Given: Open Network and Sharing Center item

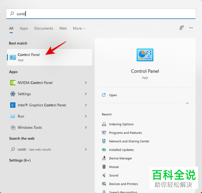Looking at the screenshot, I should [129, 141].
